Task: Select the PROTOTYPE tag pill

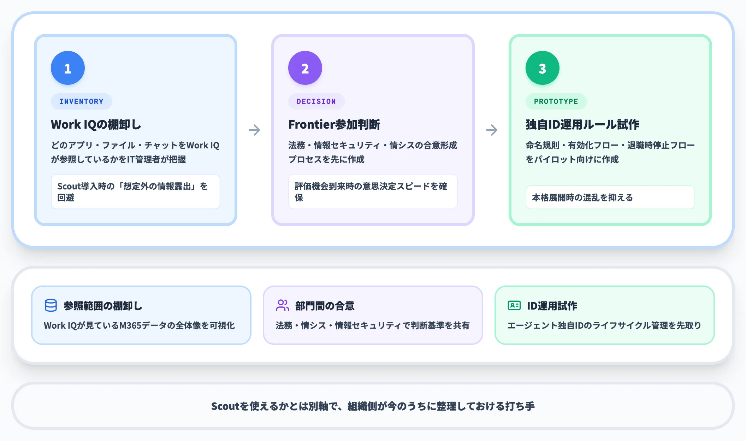Action: click(x=556, y=101)
